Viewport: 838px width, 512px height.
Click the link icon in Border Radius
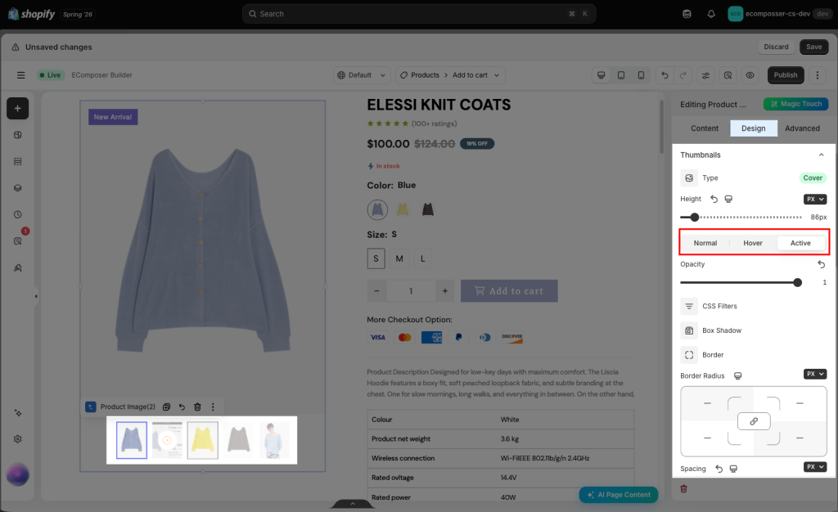click(754, 421)
